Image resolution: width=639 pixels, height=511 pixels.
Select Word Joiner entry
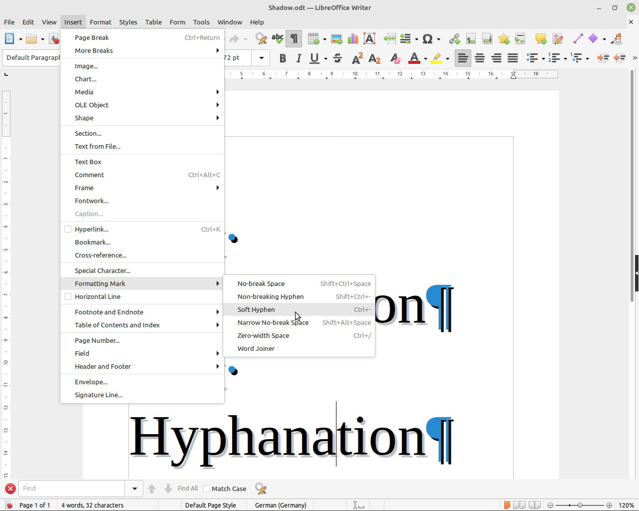tap(299, 348)
